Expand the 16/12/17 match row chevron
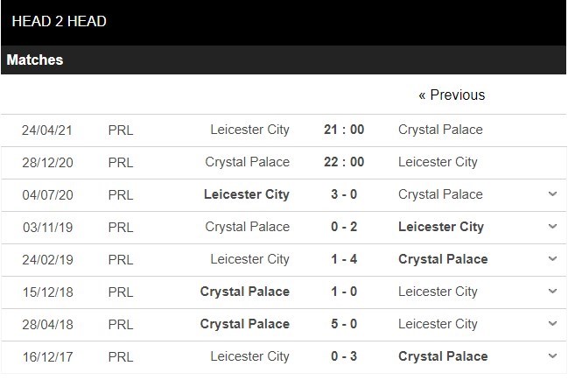This screenshot has width=568, height=380. (x=552, y=356)
